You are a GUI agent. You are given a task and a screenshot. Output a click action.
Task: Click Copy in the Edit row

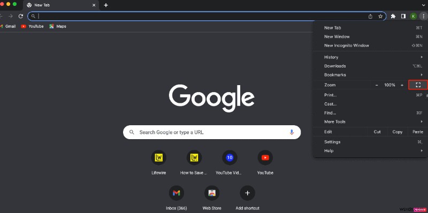coord(398,132)
